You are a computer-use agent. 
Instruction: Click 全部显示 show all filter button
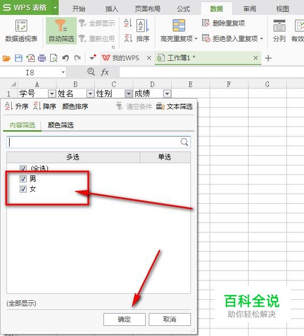click(x=97, y=23)
